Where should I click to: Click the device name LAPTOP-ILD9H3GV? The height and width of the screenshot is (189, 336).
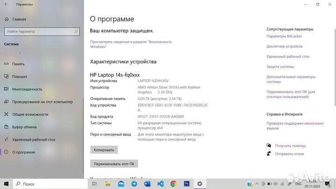[x=153, y=81]
